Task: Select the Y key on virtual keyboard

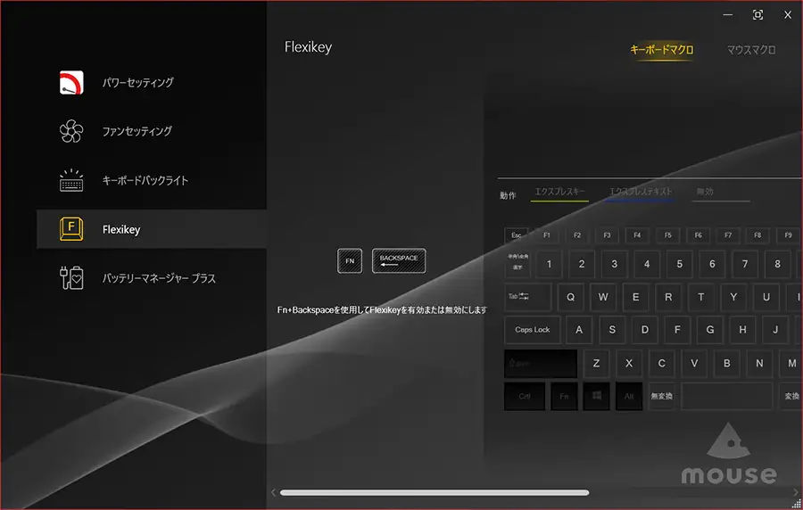Action: click(734, 297)
